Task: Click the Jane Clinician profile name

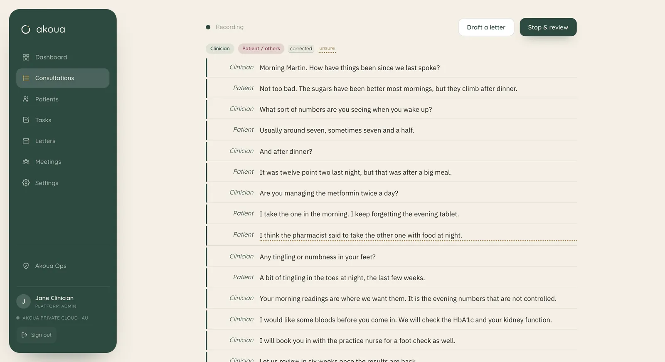Action: [x=54, y=298]
